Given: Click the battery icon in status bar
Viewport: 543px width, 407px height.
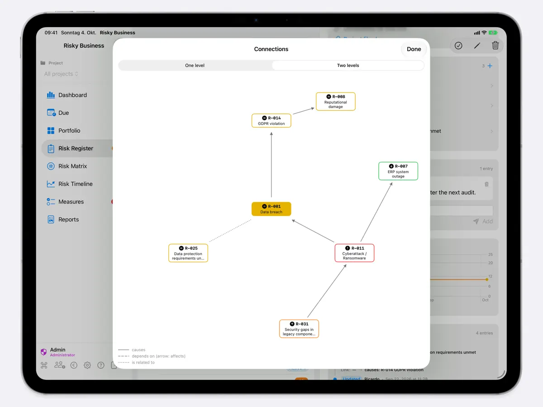Looking at the screenshot, I should [x=493, y=33].
